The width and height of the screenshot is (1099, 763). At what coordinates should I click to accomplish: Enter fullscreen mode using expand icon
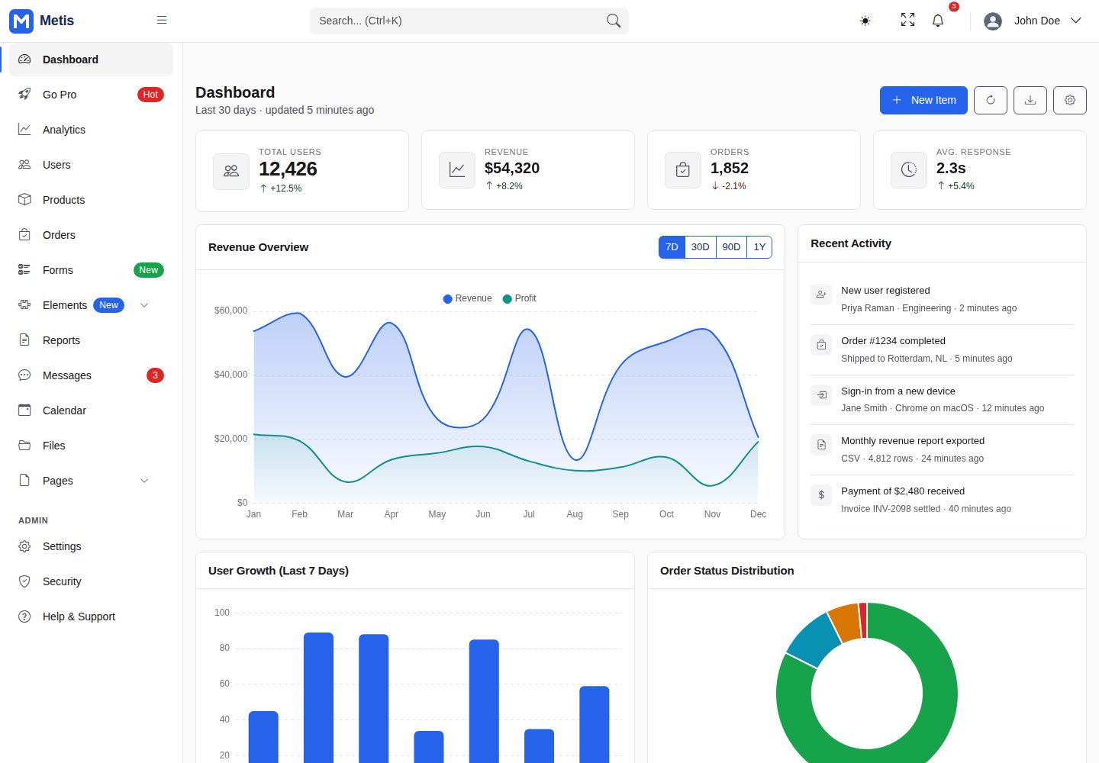pyautogui.click(x=907, y=21)
